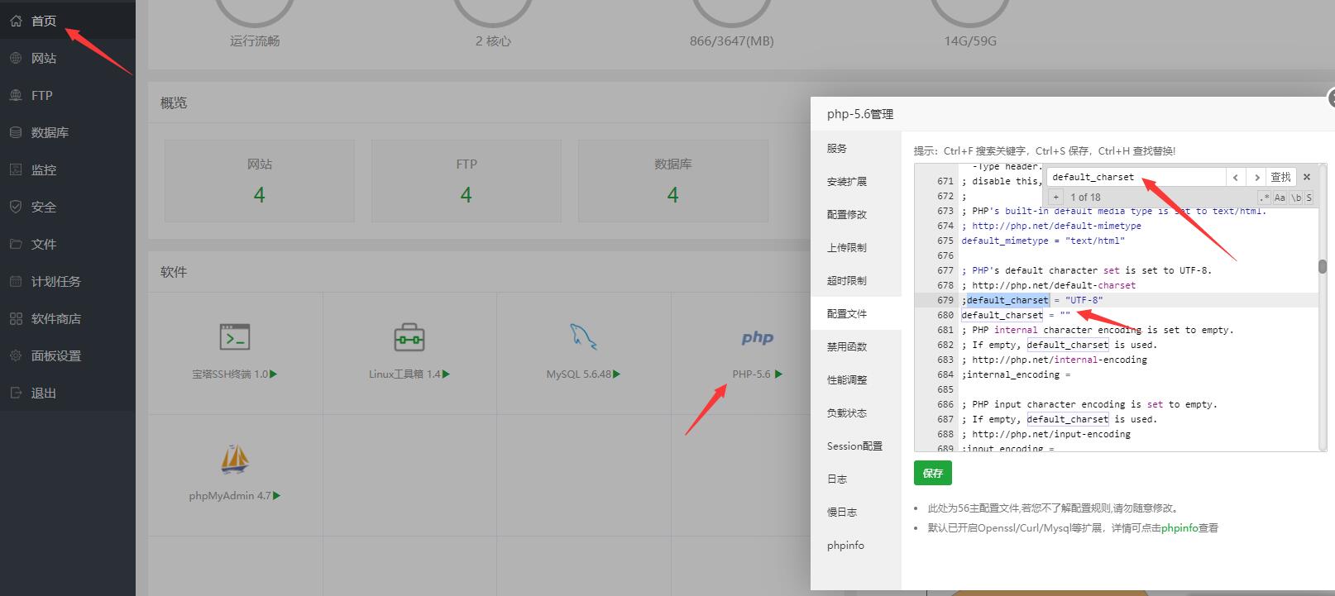This screenshot has height=596, width=1335.
Task: Toggle case sensitive search (Aa)
Action: (x=1280, y=198)
